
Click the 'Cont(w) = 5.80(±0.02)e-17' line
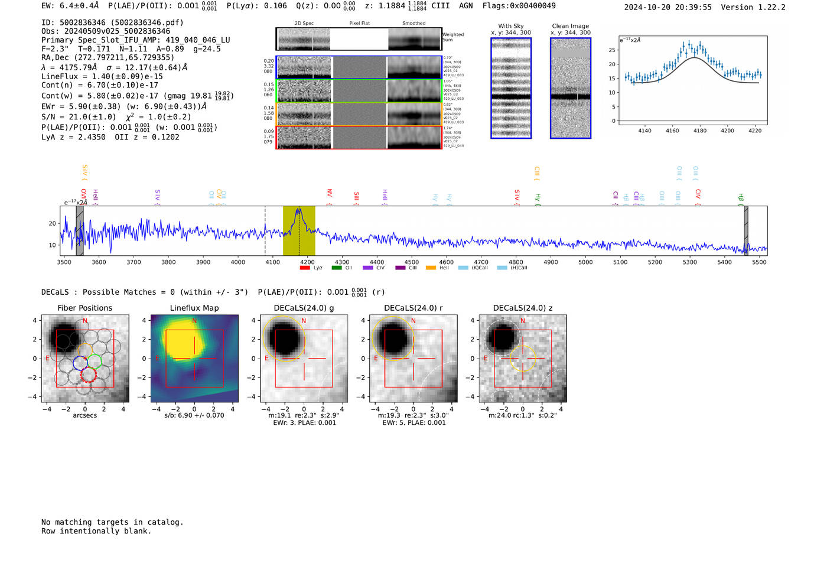(x=137, y=96)
